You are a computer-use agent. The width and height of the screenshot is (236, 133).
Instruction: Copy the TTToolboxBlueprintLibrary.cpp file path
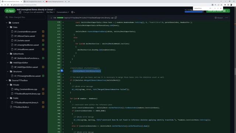coord(116,18)
